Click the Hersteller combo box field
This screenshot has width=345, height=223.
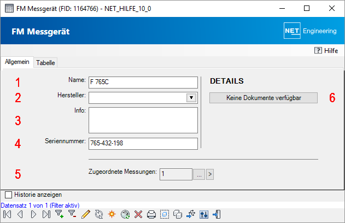click(x=143, y=98)
